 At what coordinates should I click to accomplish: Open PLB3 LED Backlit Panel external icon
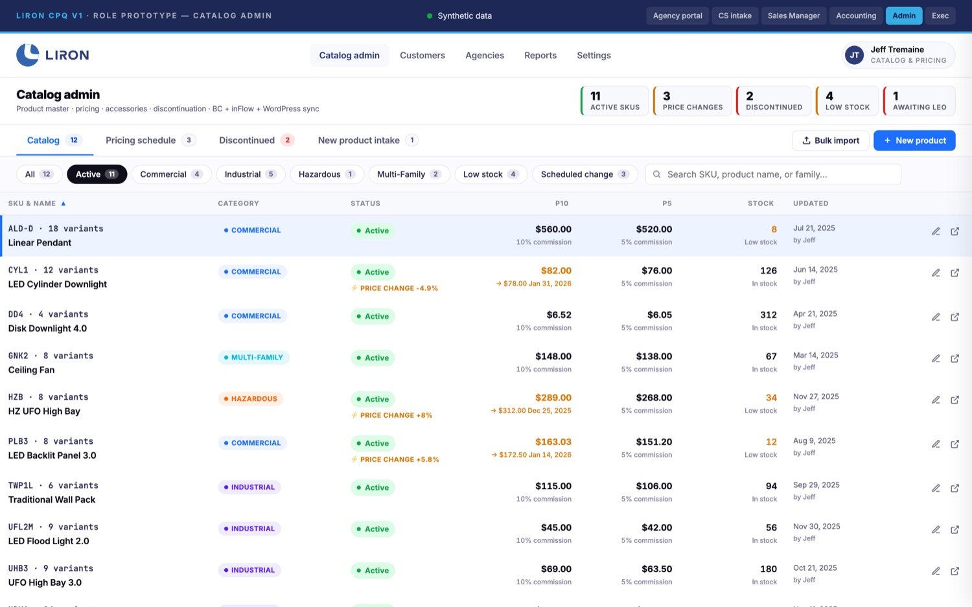[955, 444]
